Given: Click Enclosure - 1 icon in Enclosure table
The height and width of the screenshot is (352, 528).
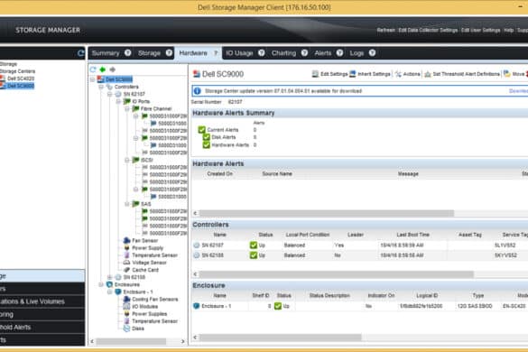Looking at the screenshot, I should [x=197, y=306].
